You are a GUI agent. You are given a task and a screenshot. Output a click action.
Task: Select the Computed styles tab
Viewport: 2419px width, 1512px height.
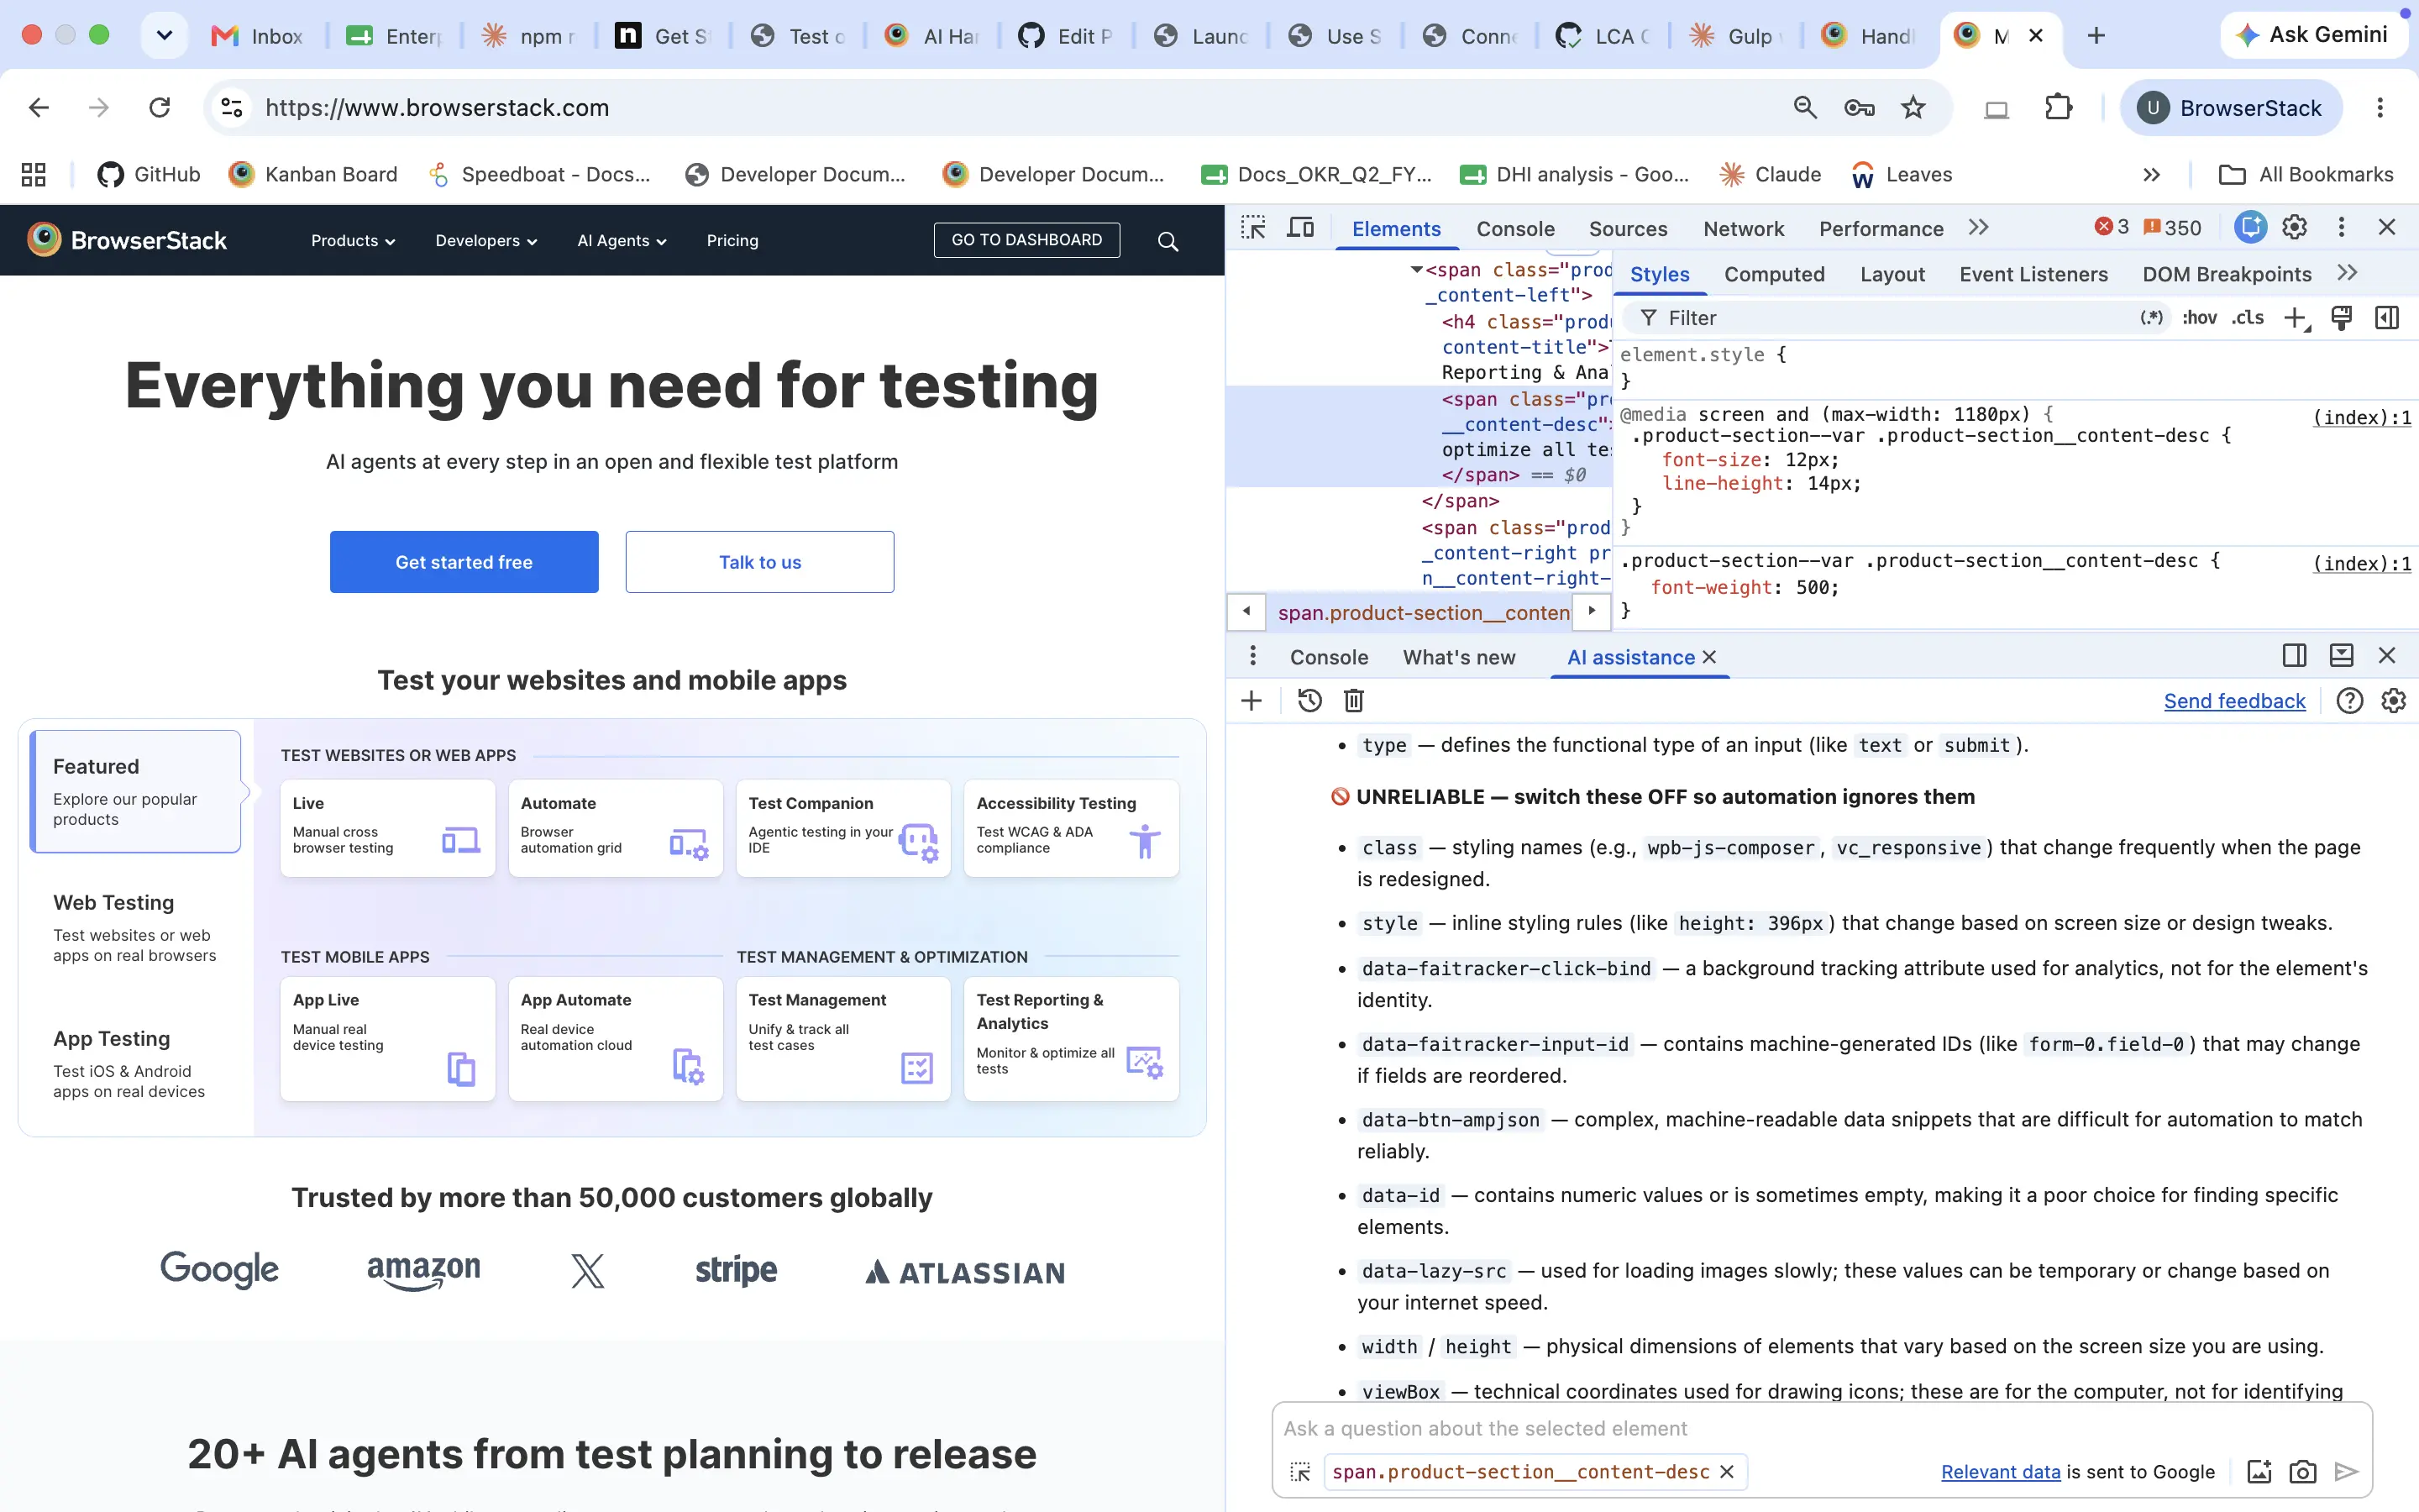[1774, 274]
